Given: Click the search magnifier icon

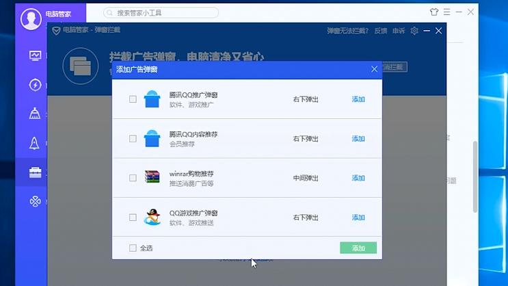Looking at the screenshot, I should tap(109, 13).
